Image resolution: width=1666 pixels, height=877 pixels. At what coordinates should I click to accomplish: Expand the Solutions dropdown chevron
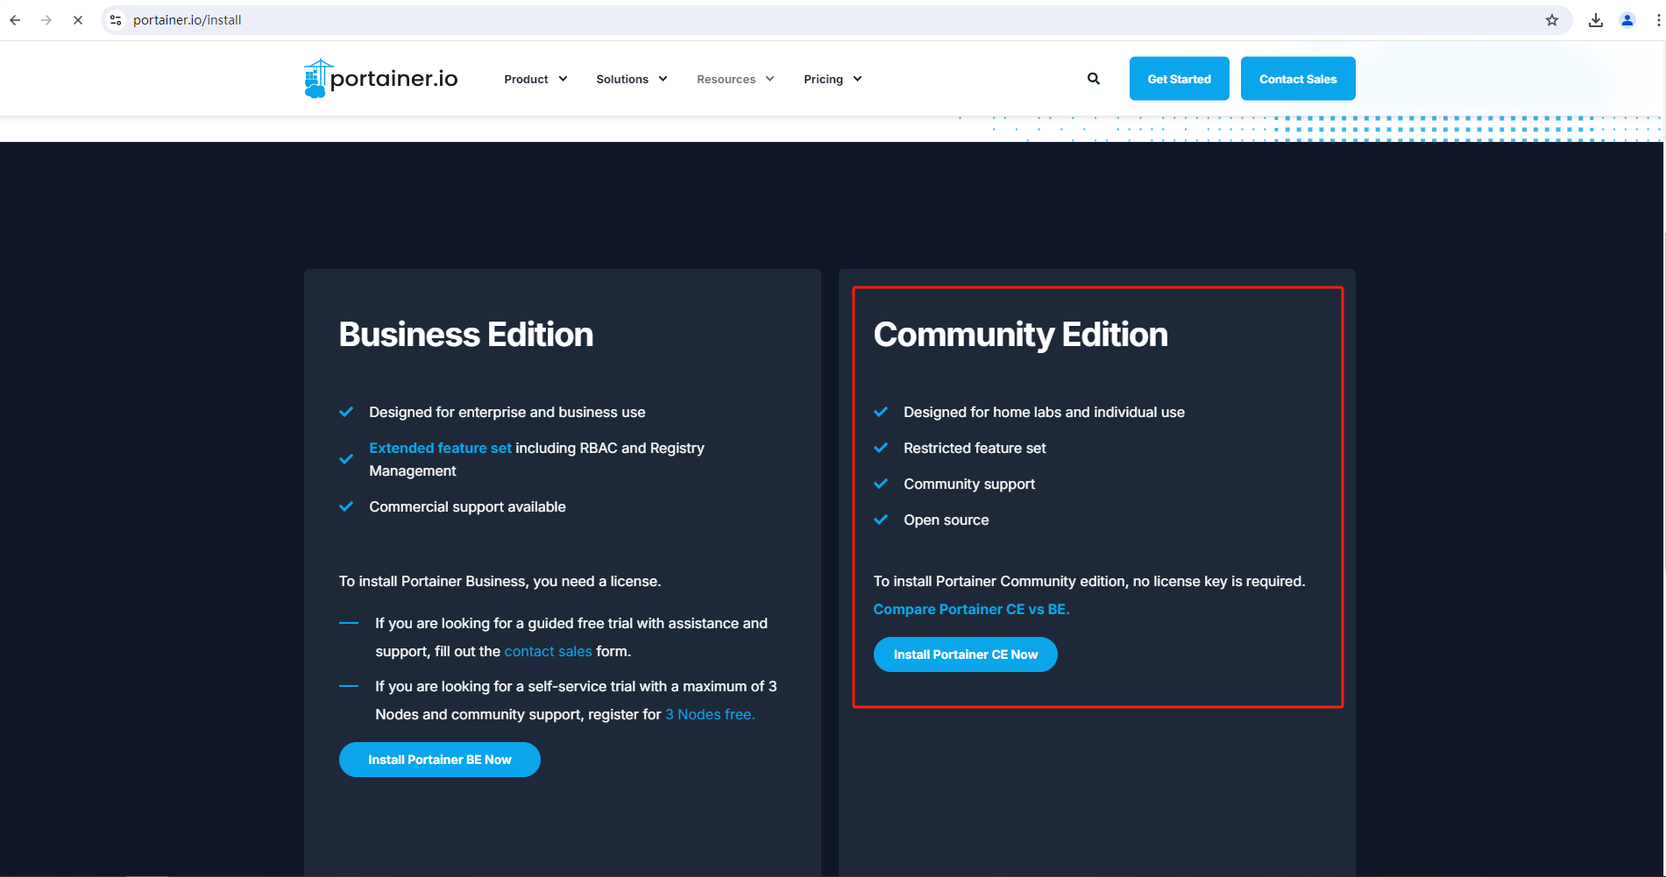pyautogui.click(x=663, y=79)
